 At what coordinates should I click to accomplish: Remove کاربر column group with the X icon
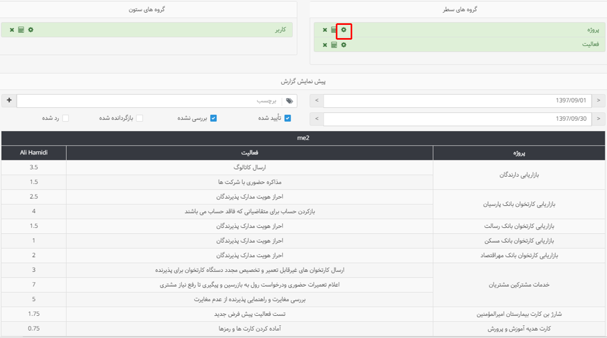pos(12,30)
